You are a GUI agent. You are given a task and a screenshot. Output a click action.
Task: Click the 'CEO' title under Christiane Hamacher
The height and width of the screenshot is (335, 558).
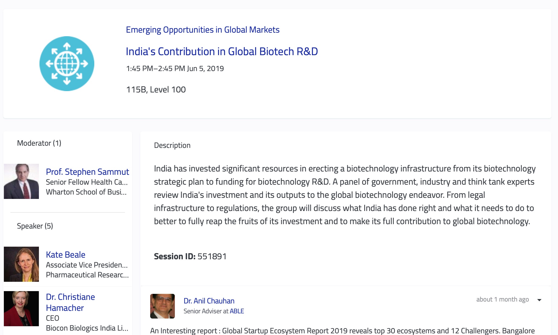pos(53,318)
